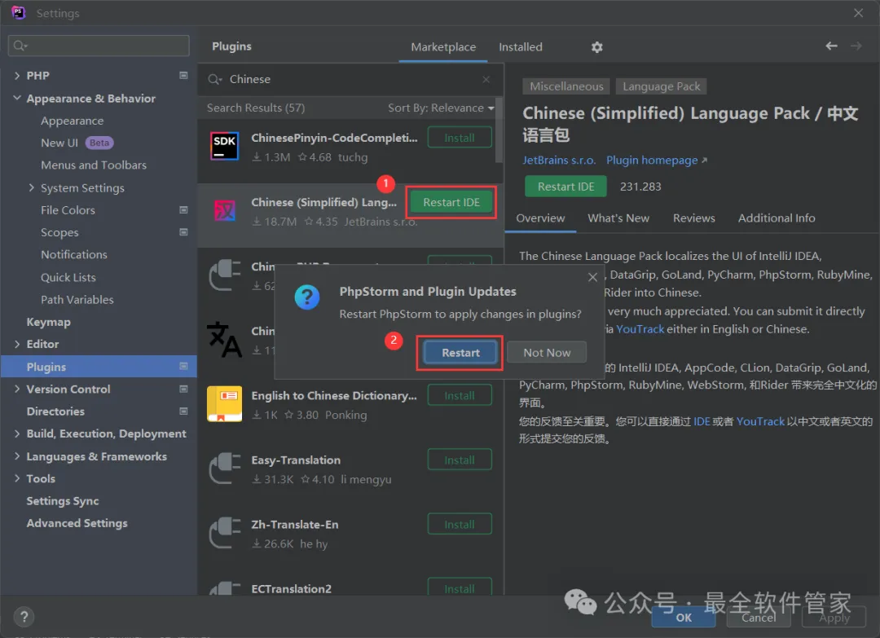Click Restart IDE in the plugin list
The image size is (880, 638).
(451, 202)
